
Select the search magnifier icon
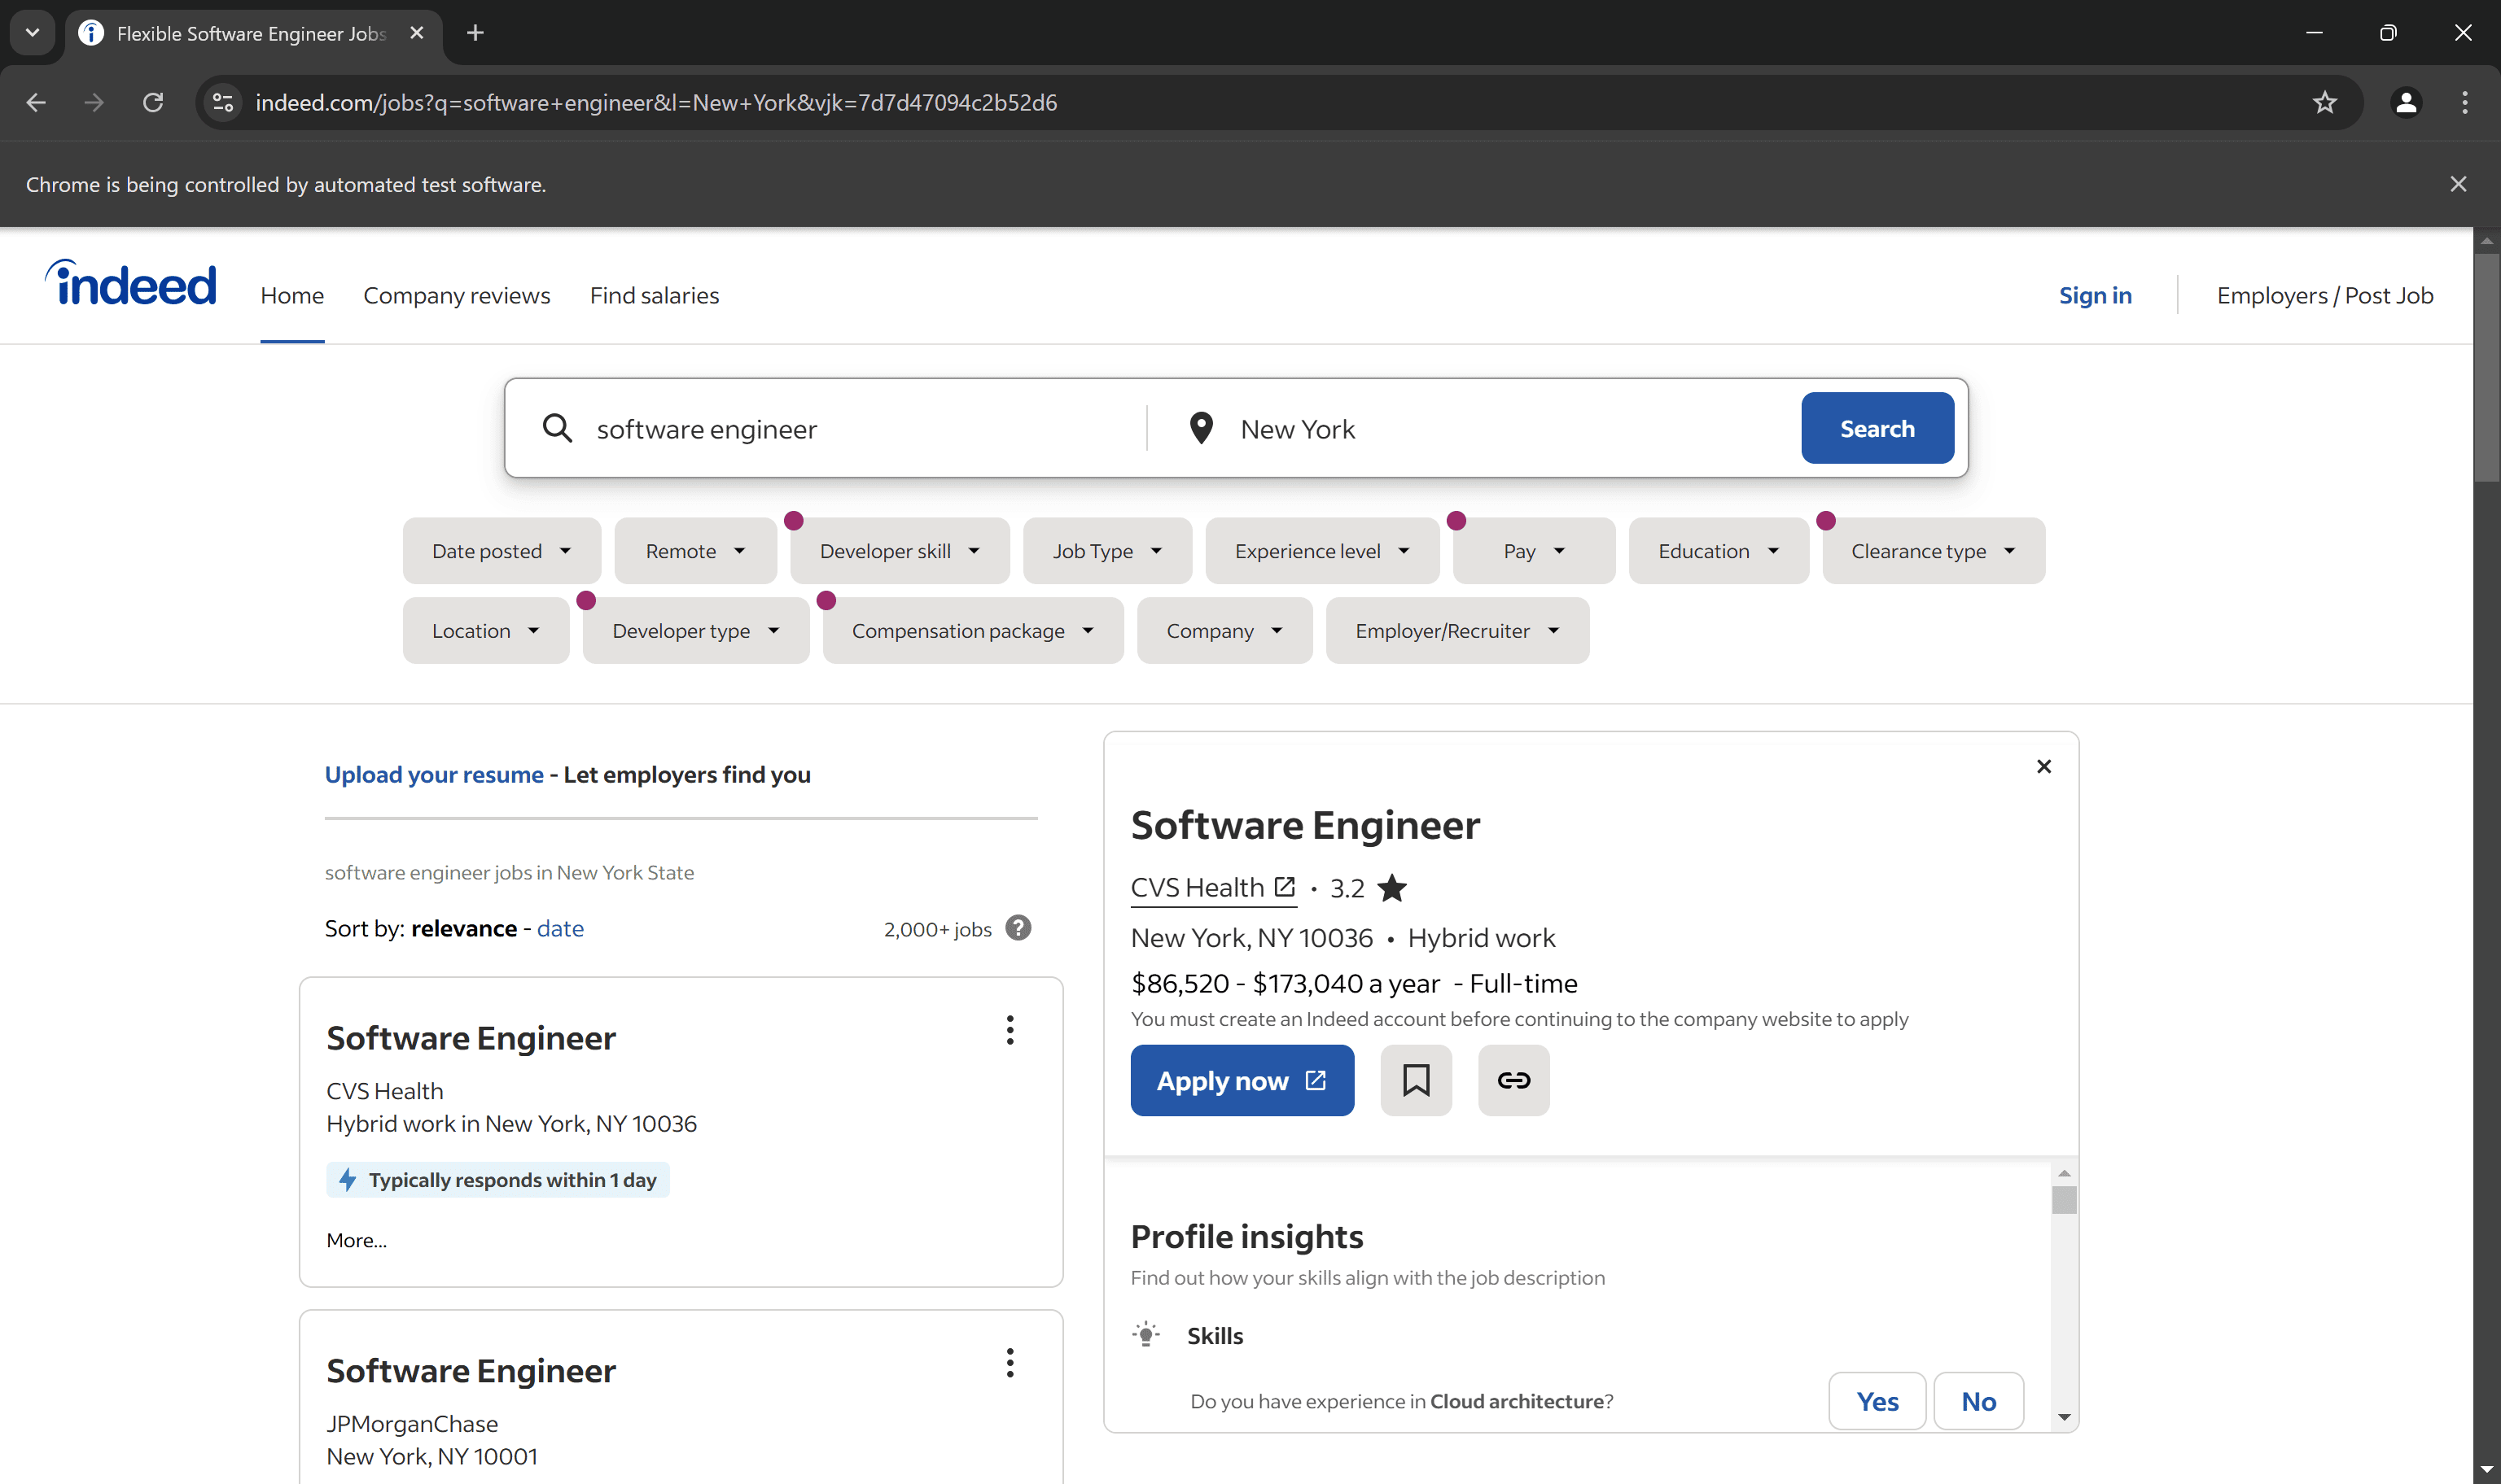pos(557,427)
